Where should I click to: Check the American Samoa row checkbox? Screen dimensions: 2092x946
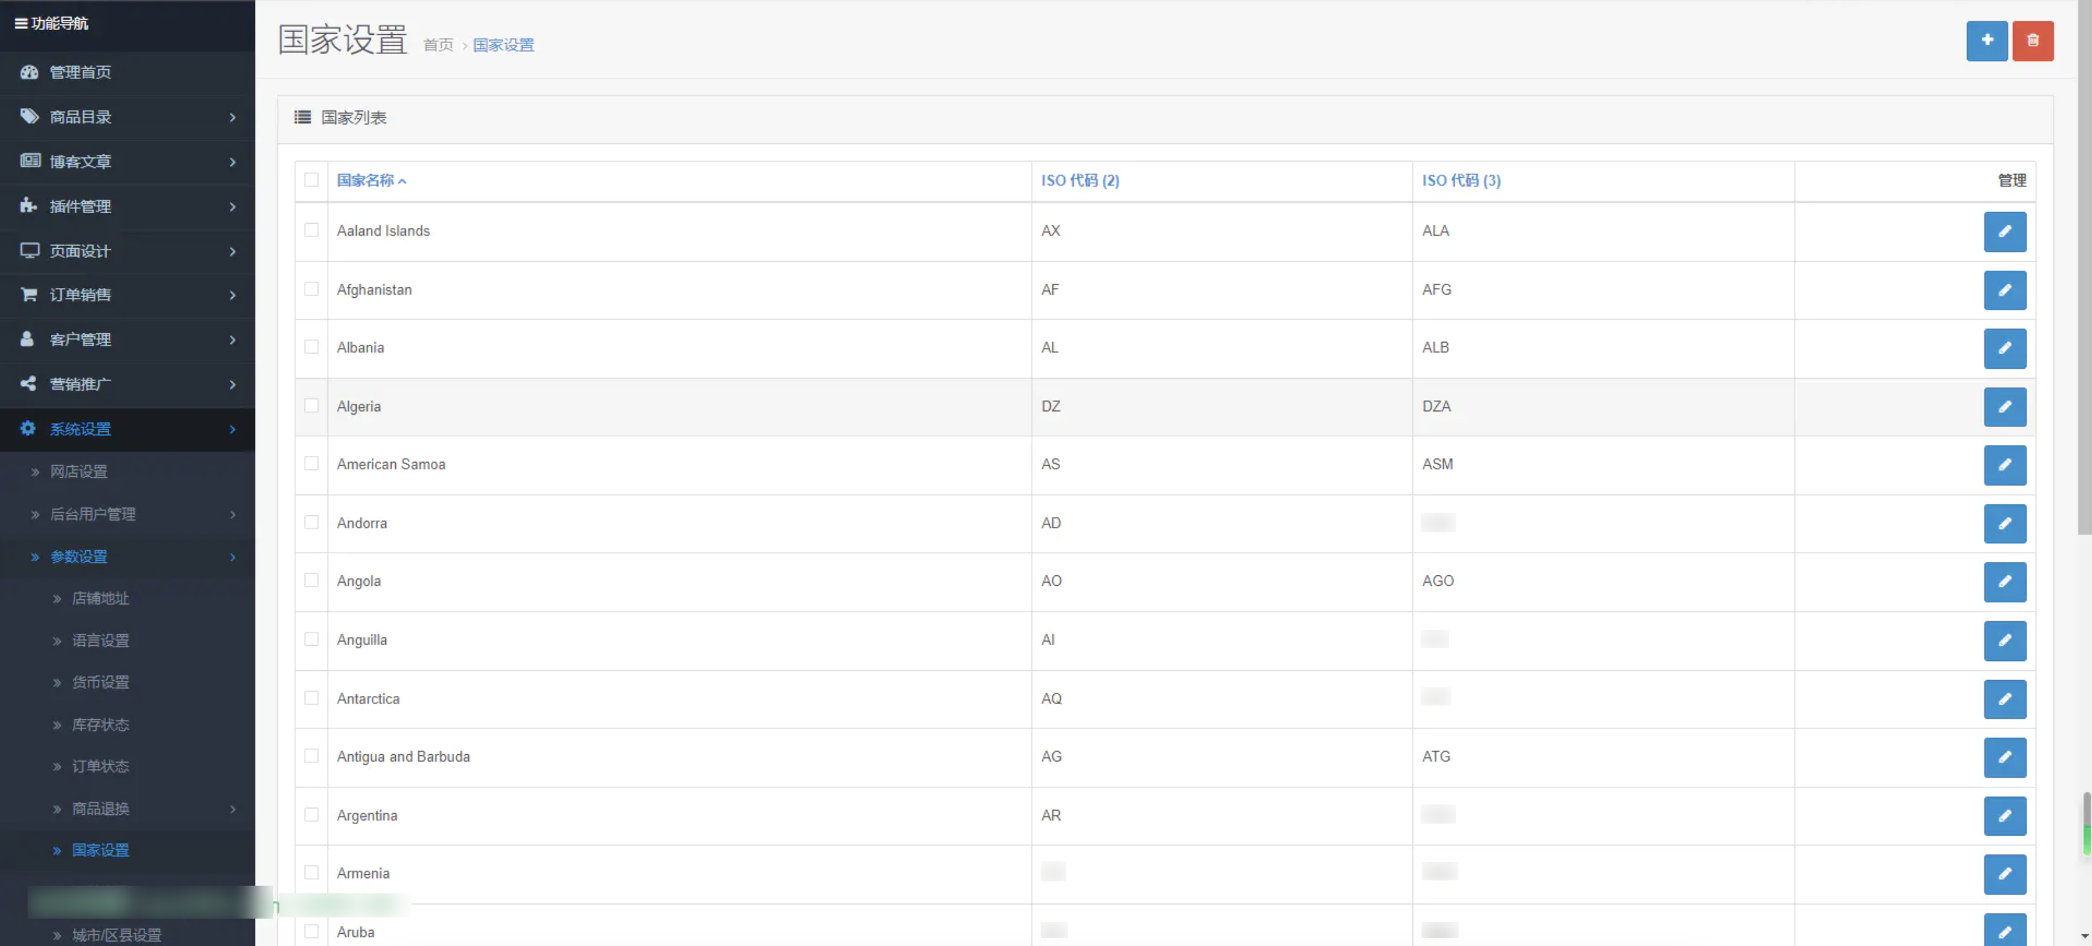pyautogui.click(x=311, y=464)
